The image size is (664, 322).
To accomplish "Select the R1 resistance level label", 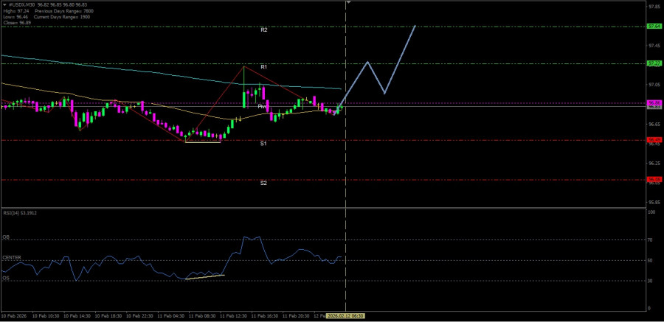I will pyautogui.click(x=263, y=66).
